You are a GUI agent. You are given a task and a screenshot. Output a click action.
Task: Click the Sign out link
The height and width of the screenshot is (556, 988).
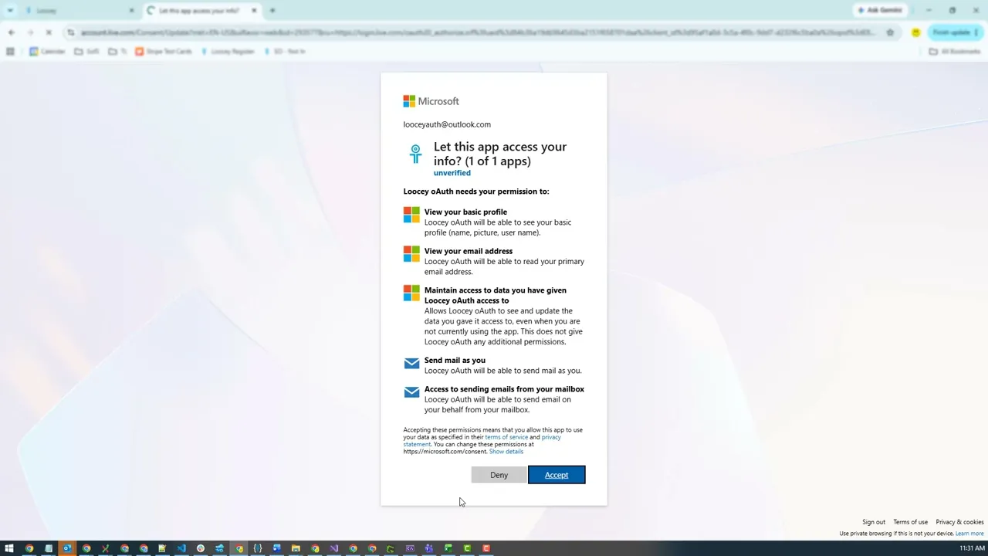coord(874,522)
